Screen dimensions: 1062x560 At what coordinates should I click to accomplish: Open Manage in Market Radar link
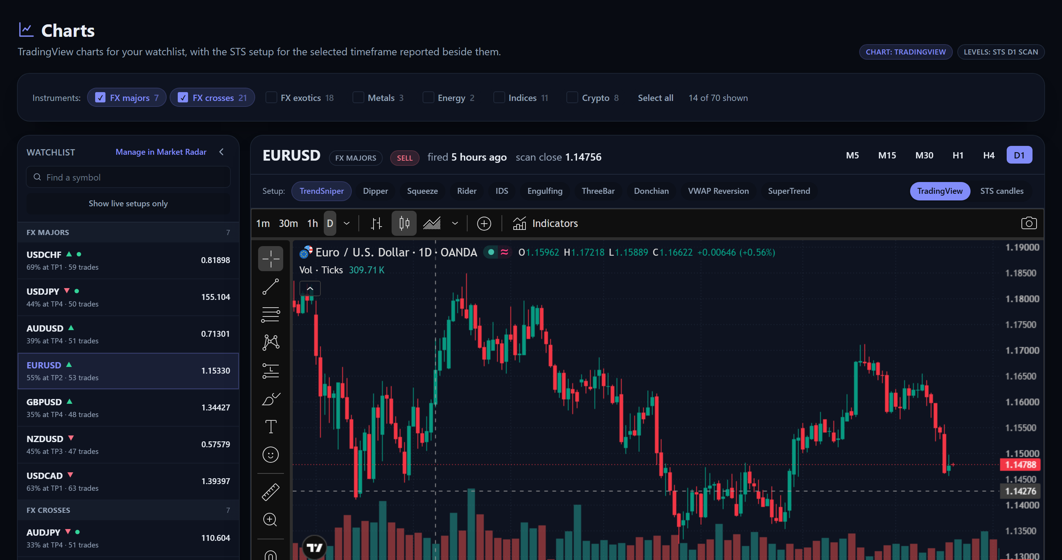pos(161,152)
